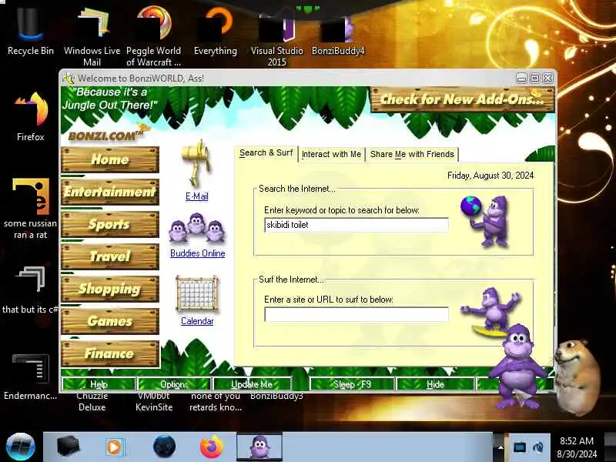Open the clock showing 8:52 AM

pos(577,447)
